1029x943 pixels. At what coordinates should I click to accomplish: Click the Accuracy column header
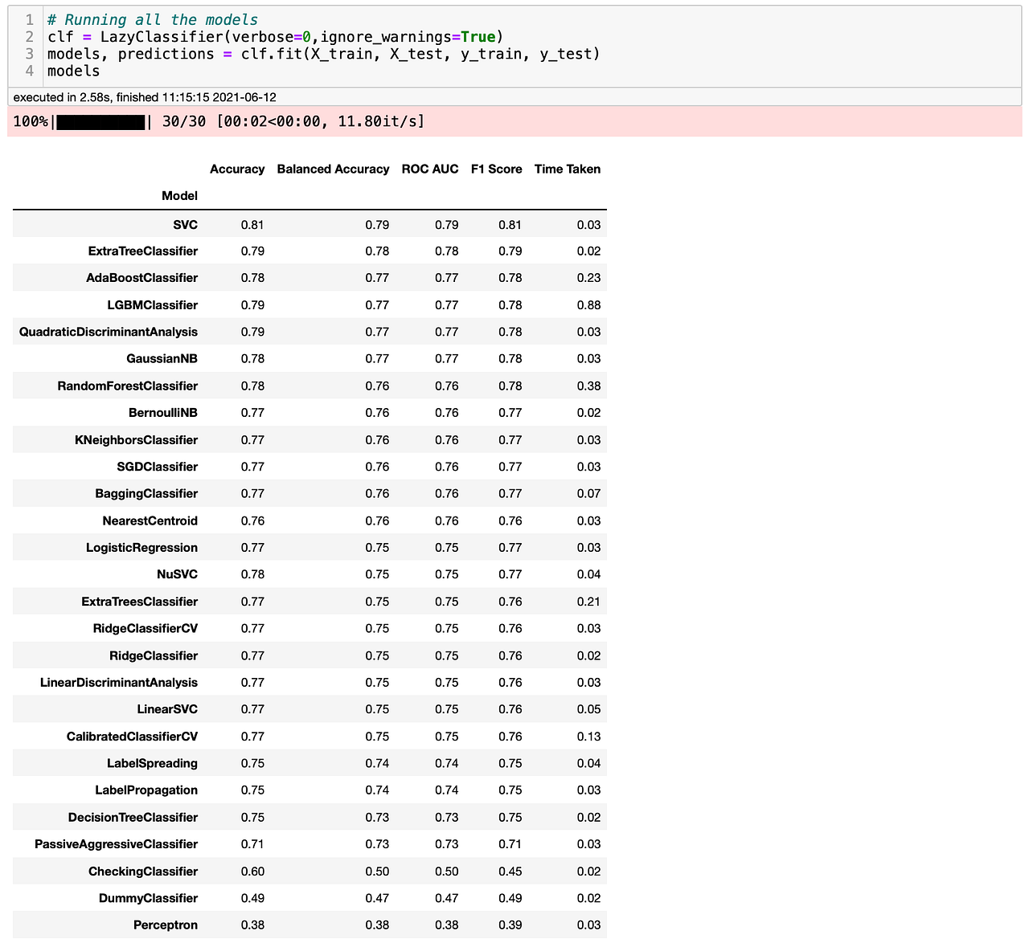coord(237,169)
